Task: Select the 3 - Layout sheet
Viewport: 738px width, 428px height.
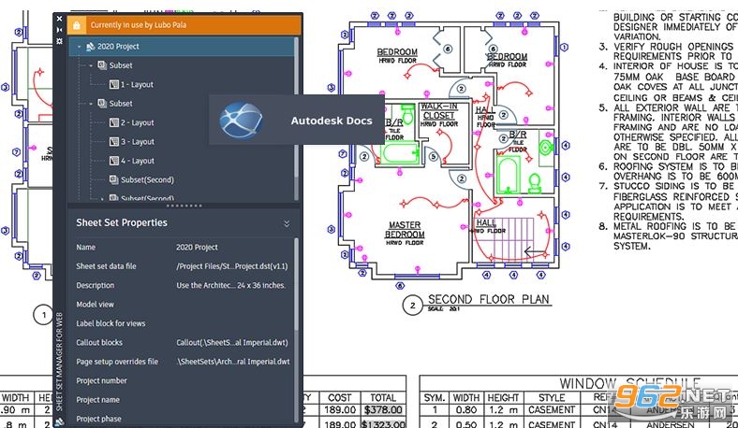Action: tap(138, 141)
